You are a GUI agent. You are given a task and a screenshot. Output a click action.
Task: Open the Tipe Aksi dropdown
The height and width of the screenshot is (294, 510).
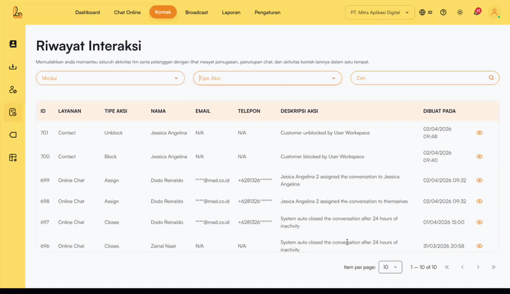click(x=267, y=78)
